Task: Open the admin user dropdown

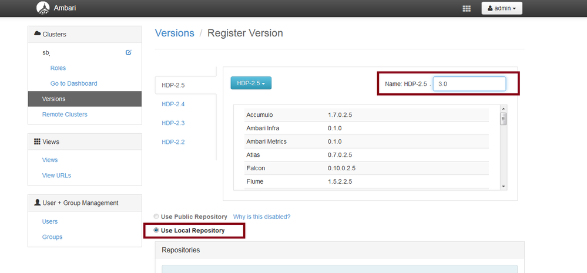Action: point(501,9)
